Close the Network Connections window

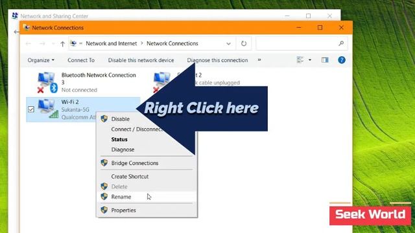[342, 27]
